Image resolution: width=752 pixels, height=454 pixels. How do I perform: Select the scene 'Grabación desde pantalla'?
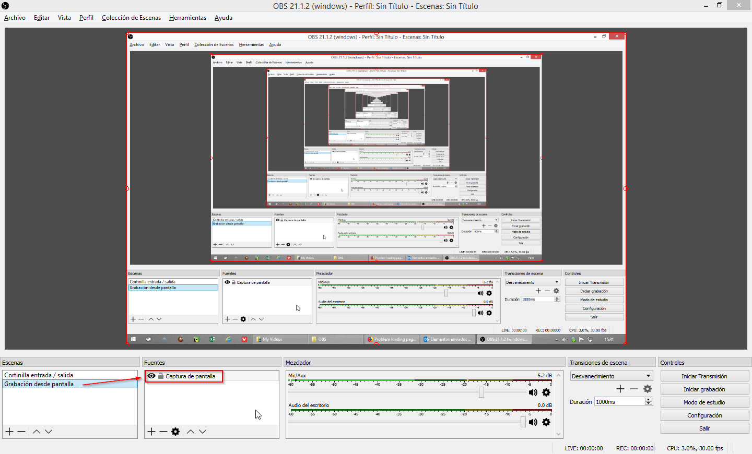[x=70, y=384]
